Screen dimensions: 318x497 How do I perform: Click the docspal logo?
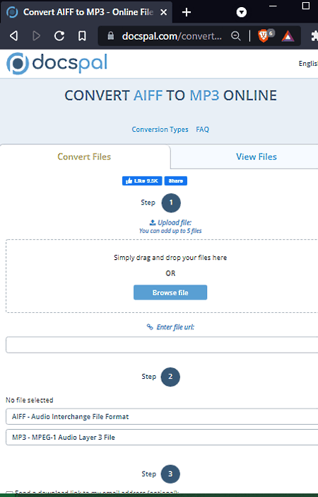coord(57,64)
